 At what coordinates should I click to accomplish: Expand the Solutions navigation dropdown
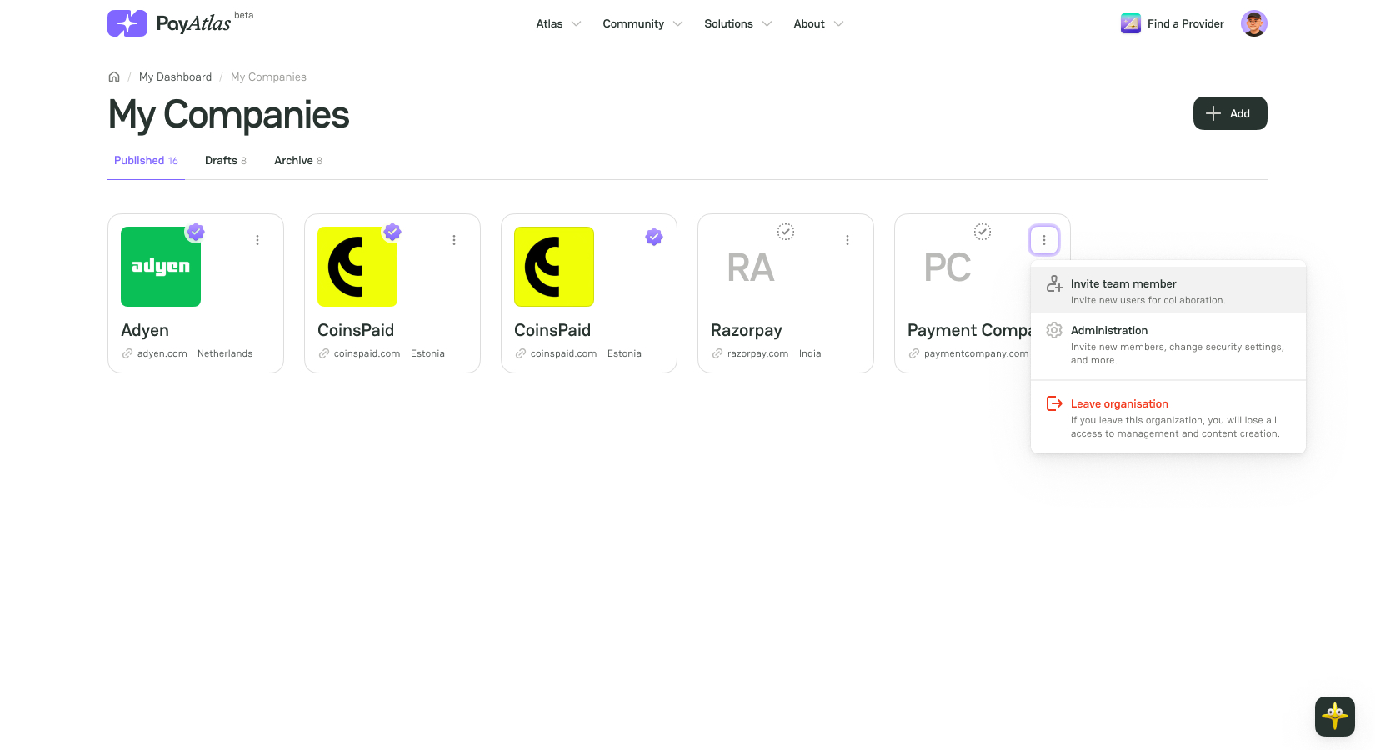pos(737,23)
